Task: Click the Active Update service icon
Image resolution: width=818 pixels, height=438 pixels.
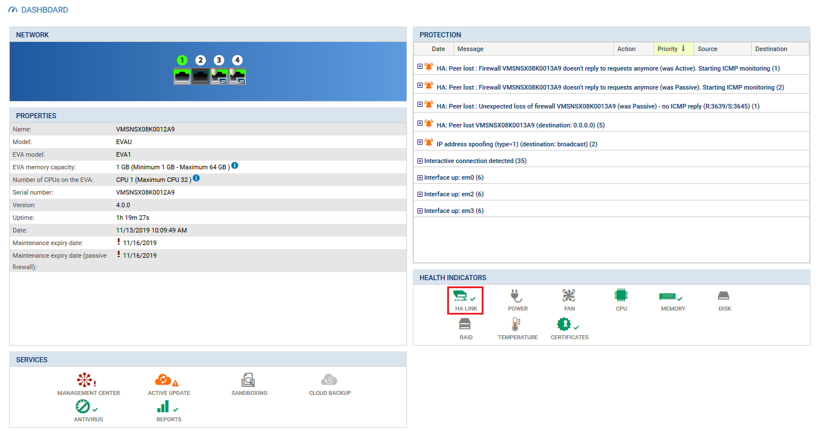Action: pos(164,380)
